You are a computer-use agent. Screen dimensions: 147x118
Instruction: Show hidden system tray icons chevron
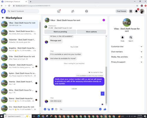click(127, 116)
